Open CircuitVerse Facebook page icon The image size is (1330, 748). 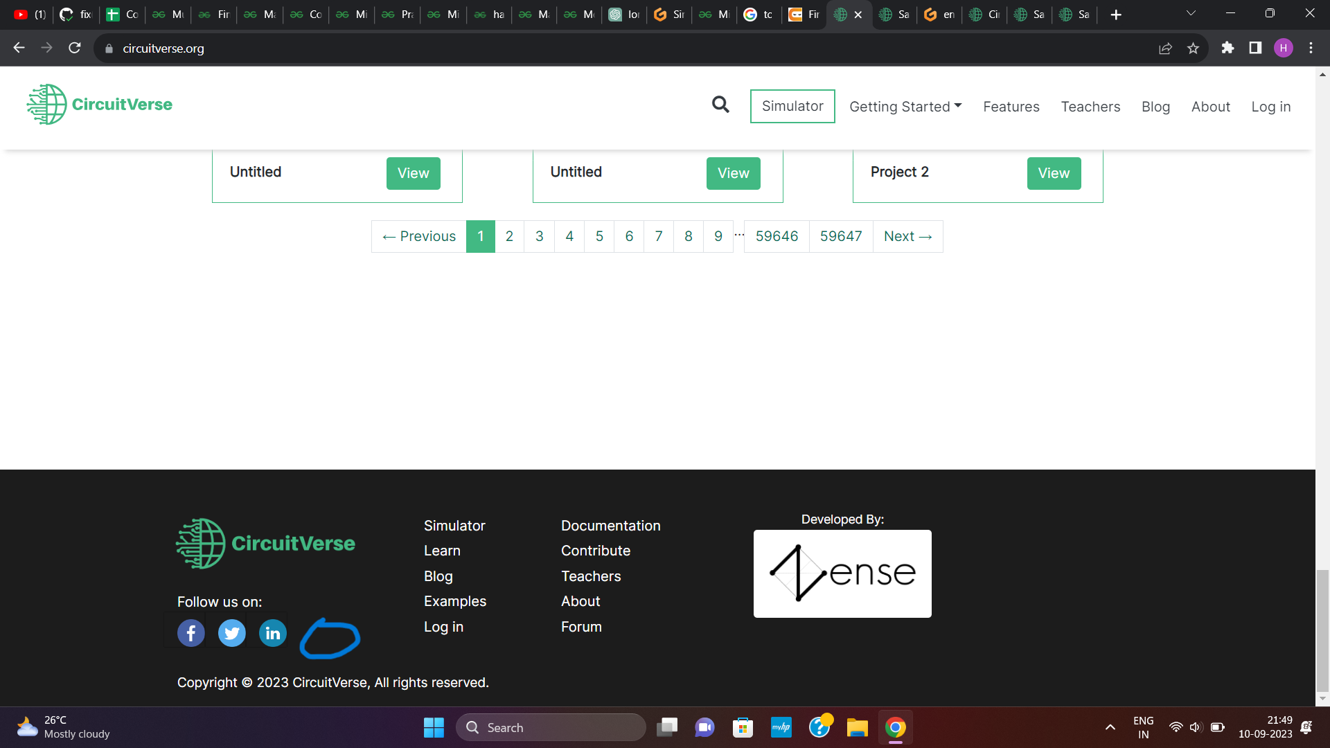point(190,633)
